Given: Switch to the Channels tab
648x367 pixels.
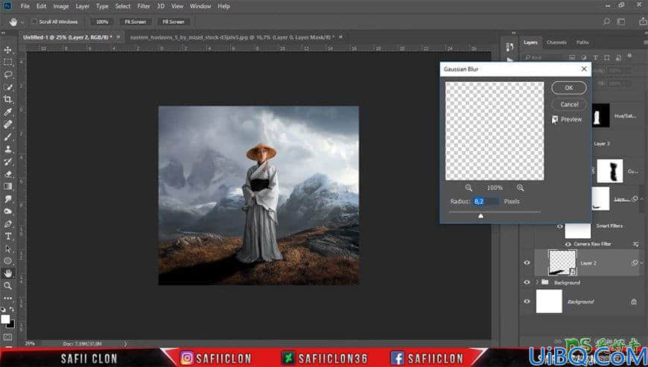Looking at the screenshot, I should [556, 42].
